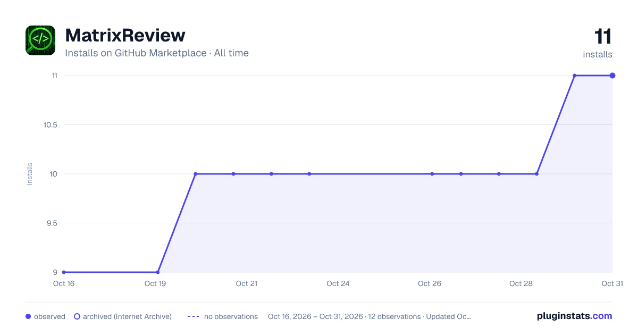This screenshot has width=638, height=335.
Task: Click the x-axis label Oct 26
Action: click(x=430, y=283)
